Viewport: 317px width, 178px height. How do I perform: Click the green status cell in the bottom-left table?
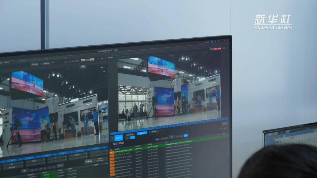click(x=50, y=174)
